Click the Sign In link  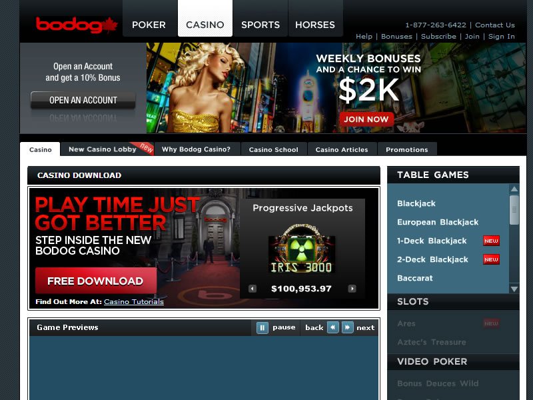pos(502,37)
